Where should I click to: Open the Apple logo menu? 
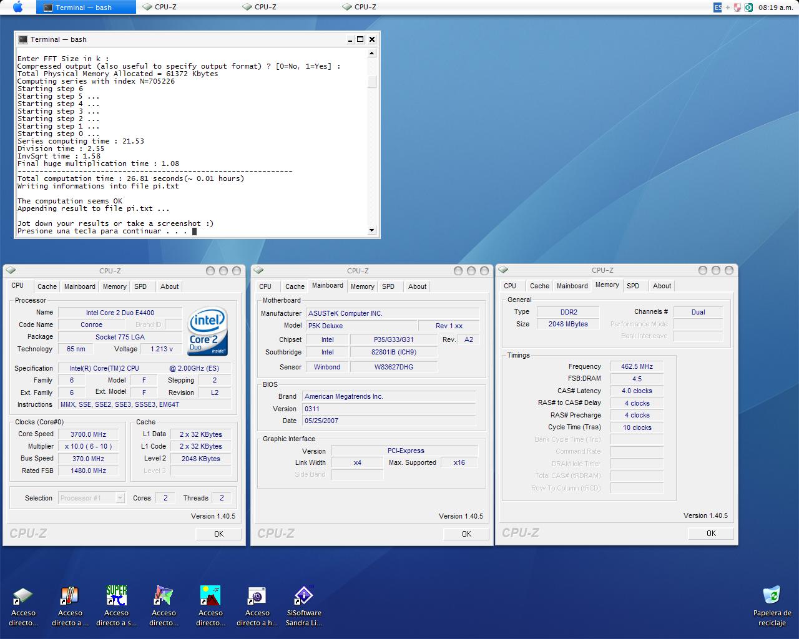coord(17,7)
